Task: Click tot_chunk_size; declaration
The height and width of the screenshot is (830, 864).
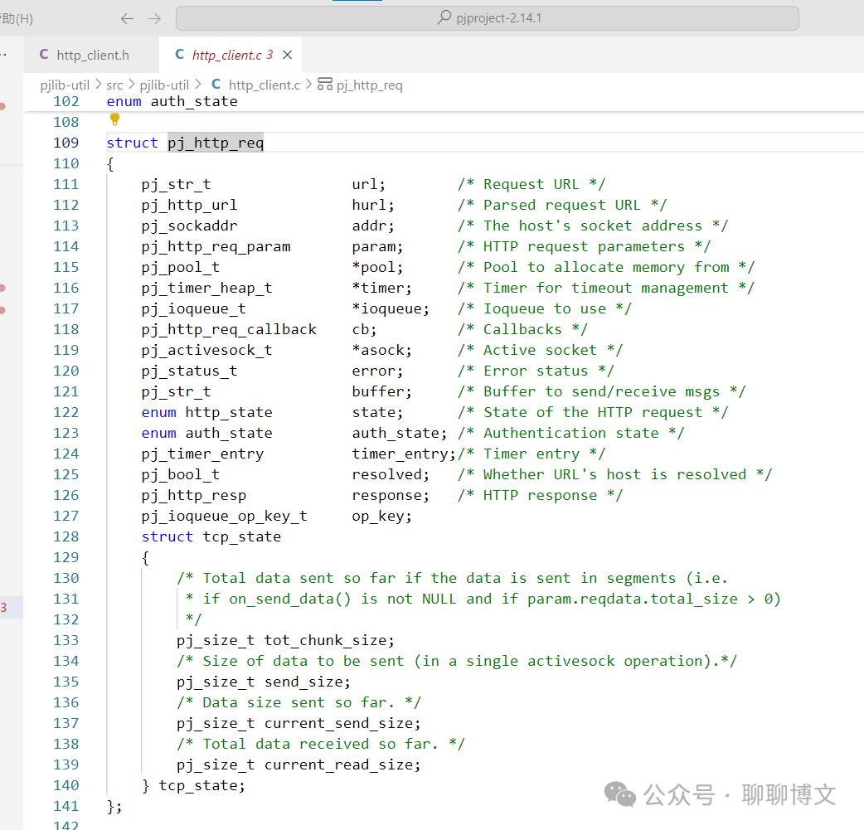Action: (x=329, y=640)
